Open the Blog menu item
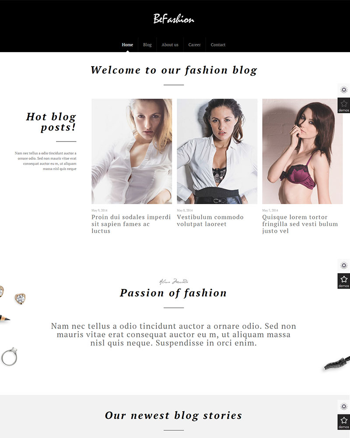 [x=147, y=45]
